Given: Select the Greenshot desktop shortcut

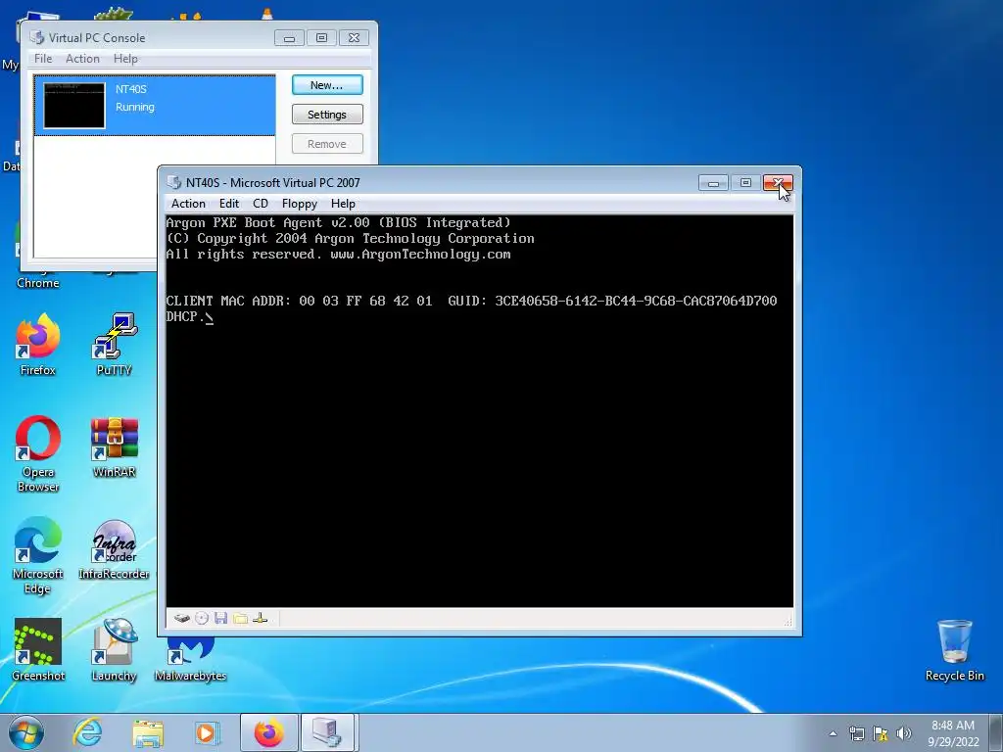Looking at the screenshot, I should [x=38, y=650].
